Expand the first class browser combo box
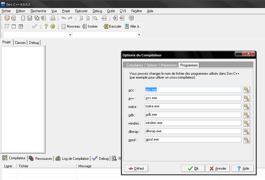 pos(70,35)
